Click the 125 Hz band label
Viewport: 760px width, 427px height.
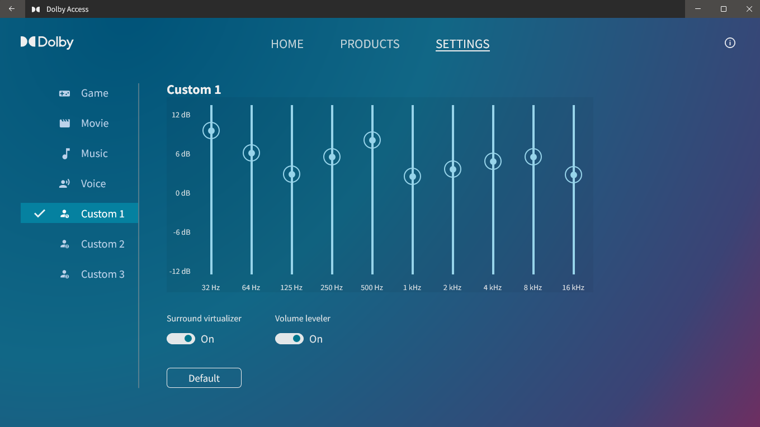pyautogui.click(x=291, y=288)
